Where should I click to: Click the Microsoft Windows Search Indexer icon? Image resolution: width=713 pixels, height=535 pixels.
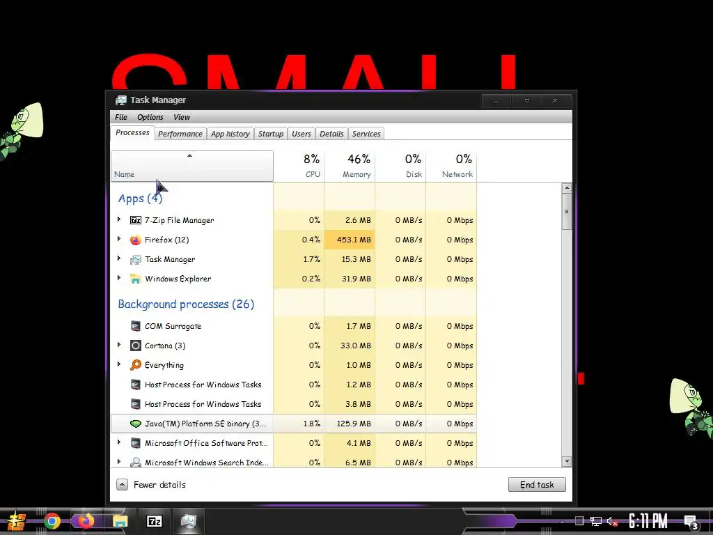click(x=136, y=463)
